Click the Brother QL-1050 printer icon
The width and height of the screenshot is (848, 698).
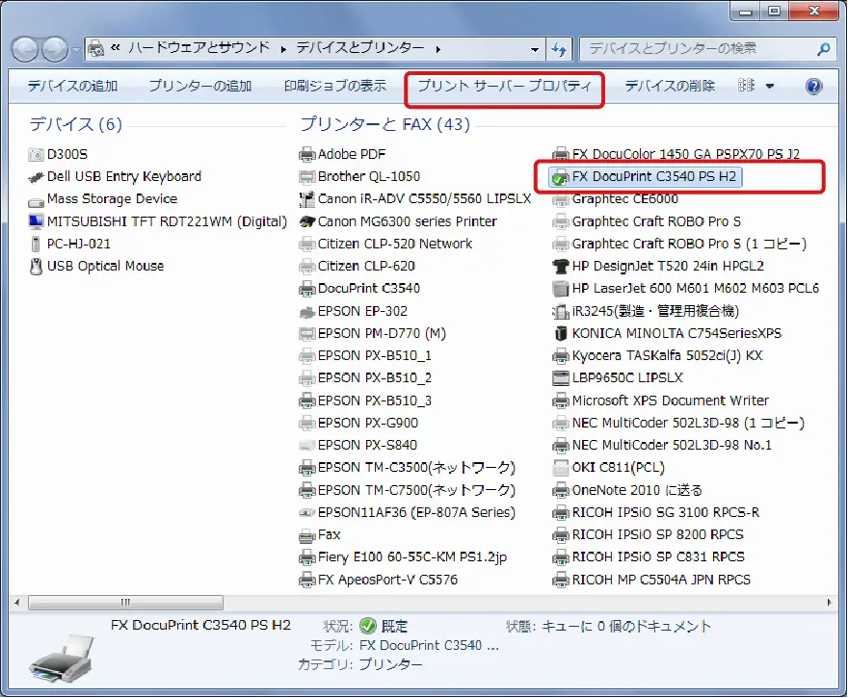pyautogui.click(x=307, y=177)
